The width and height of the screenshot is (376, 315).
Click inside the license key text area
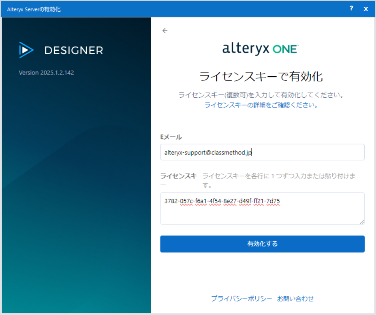[262, 214]
